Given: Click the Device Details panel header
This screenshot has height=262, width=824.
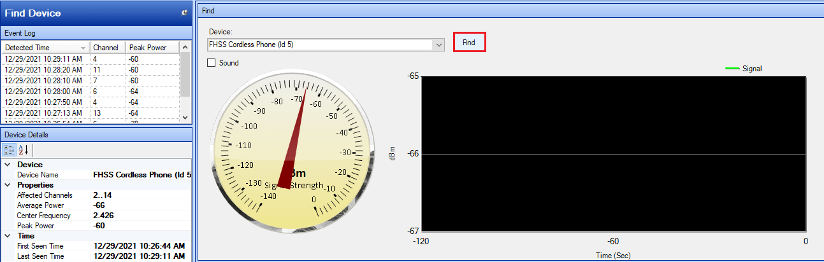Looking at the screenshot, I should tap(96, 135).
